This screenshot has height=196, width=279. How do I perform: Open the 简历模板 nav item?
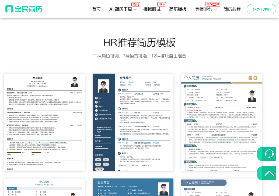[x=178, y=9]
